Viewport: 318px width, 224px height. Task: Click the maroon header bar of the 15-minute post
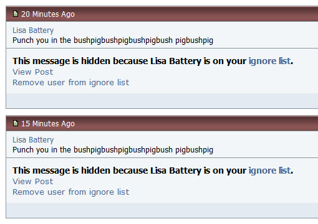162,123
